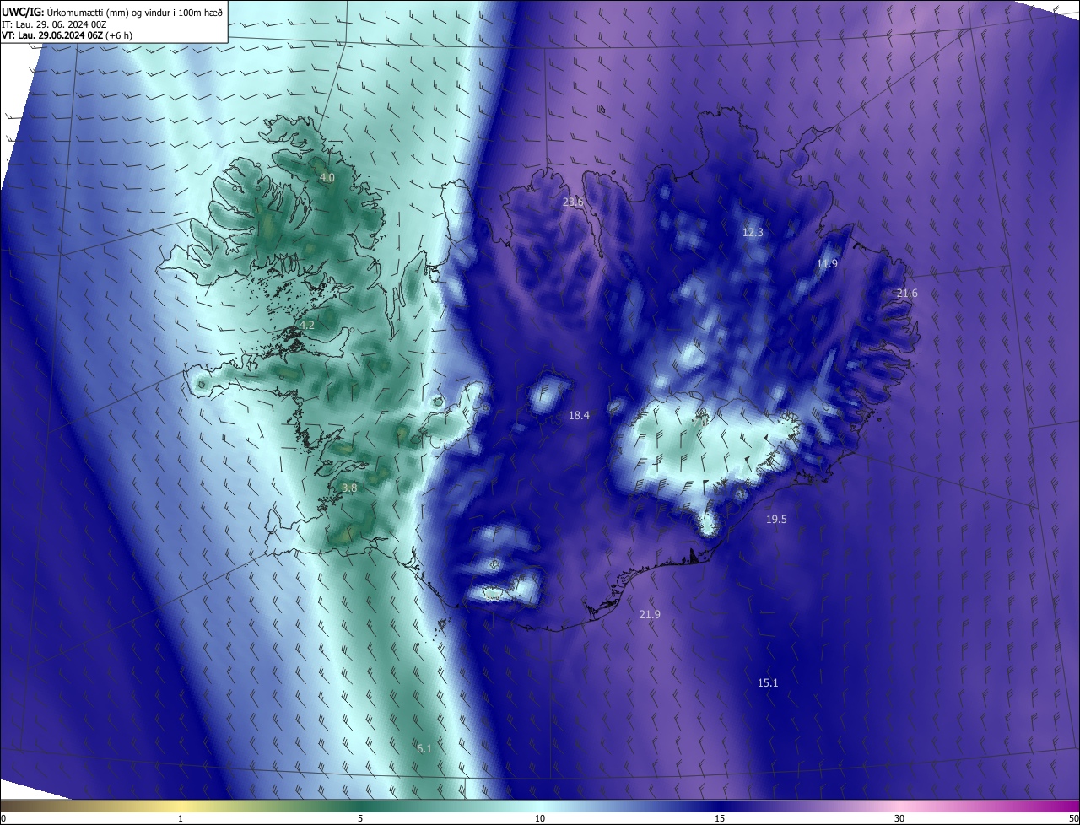Click the 3.8 value label in the southwest
This screenshot has height=825, width=1080.
click(x=349, y=488)
